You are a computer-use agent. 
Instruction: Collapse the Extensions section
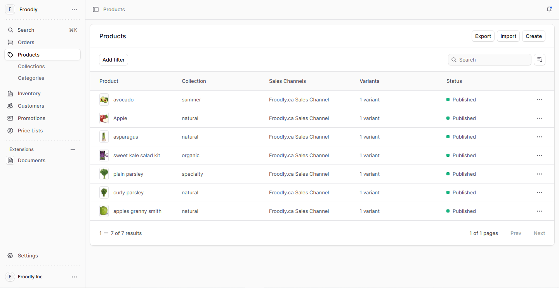[73, 149]
